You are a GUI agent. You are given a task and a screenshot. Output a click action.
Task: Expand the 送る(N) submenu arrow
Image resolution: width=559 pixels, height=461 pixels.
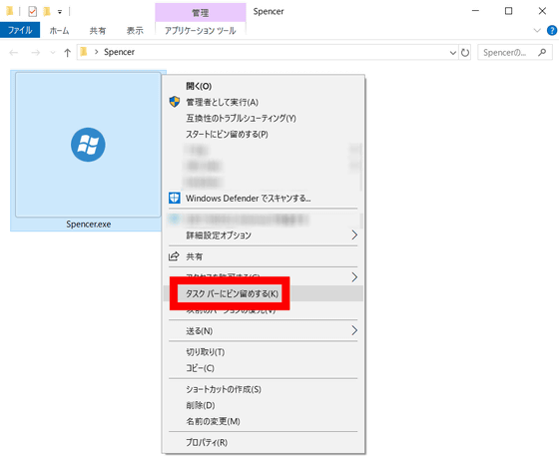click(354, 330)
